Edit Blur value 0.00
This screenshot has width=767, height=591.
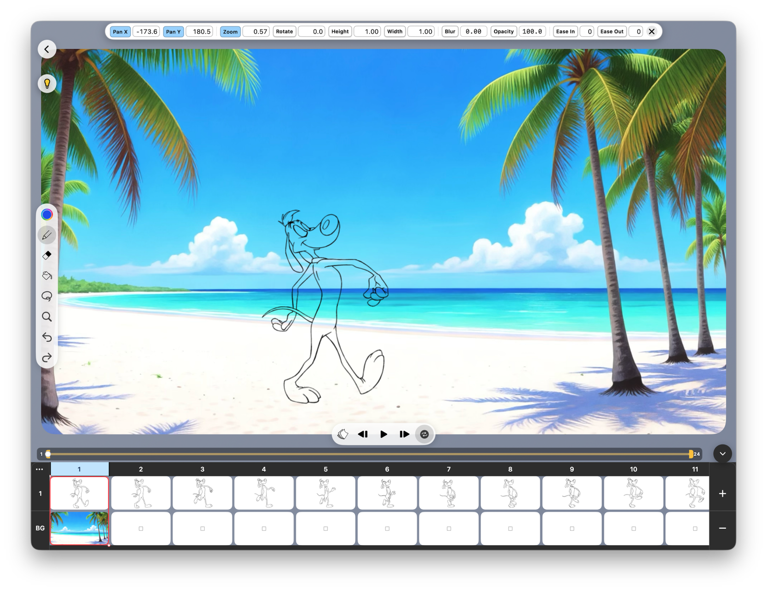pyautogui.click(x=474, y=32)
